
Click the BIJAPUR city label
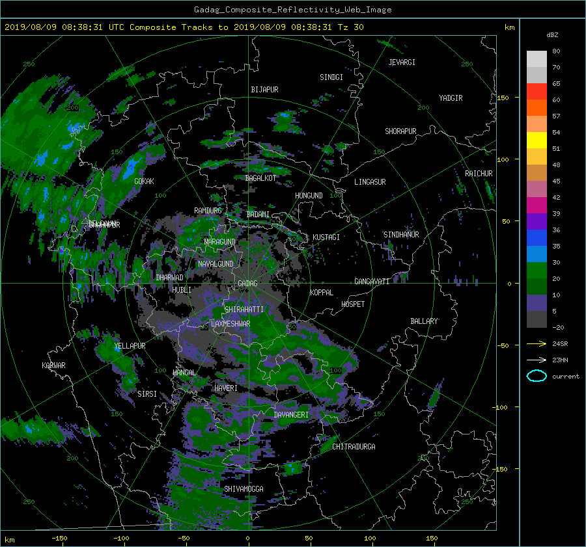click(264, 90)
